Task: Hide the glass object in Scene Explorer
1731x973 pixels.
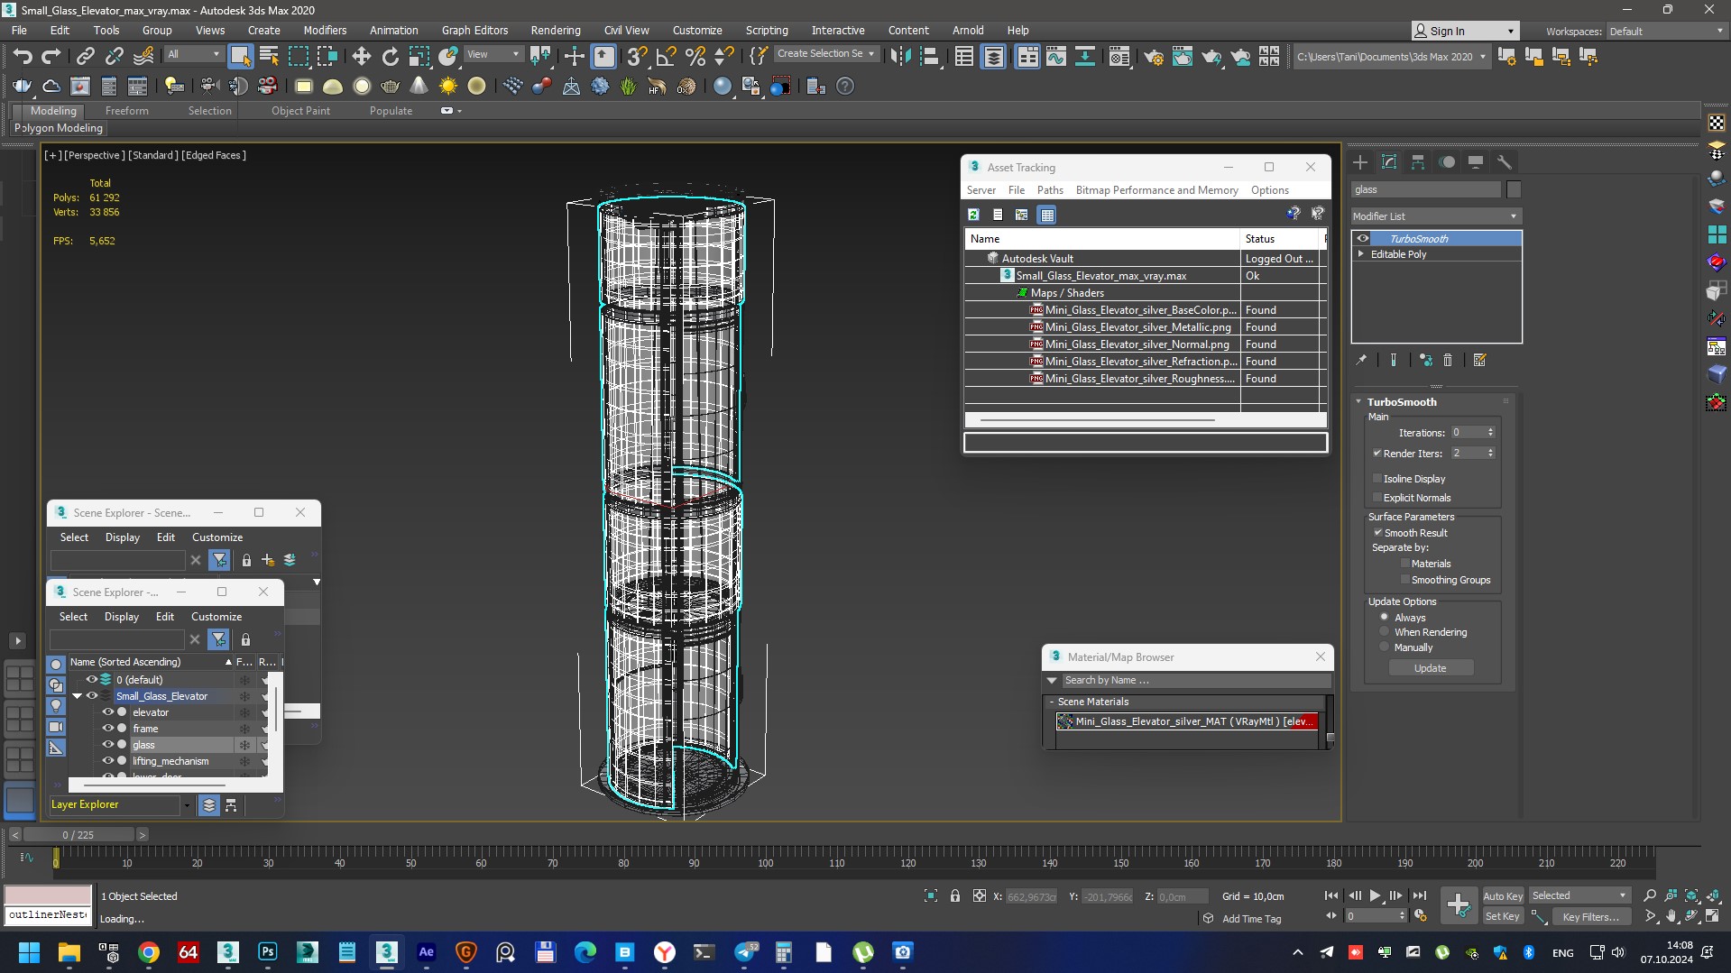Action: coord(108,745)
